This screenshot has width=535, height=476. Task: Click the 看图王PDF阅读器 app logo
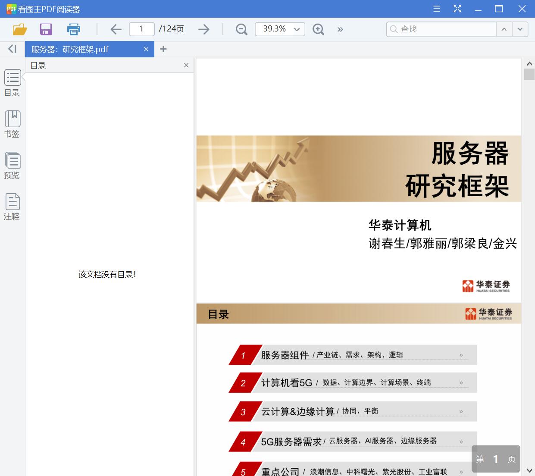[x=11, y=9]
